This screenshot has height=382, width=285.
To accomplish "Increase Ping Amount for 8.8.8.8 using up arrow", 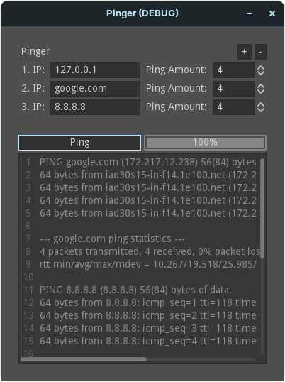I will (261, 104).
